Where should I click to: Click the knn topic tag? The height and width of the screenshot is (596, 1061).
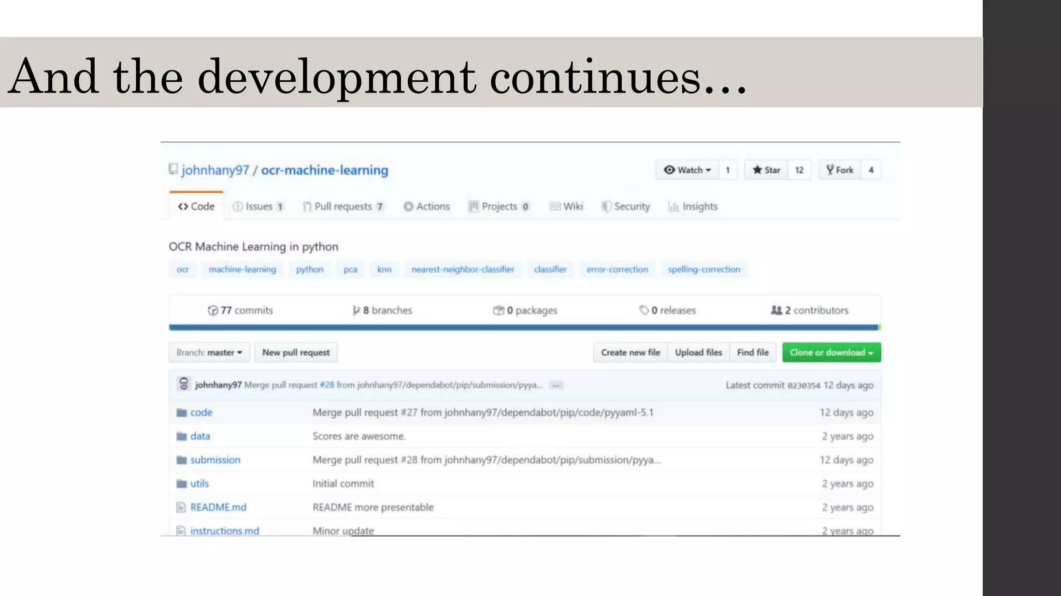click(x=384, y=270)
